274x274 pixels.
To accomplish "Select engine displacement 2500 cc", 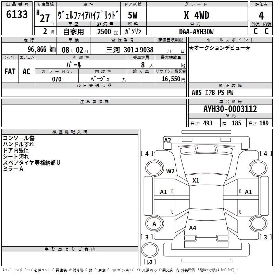I will coord(108,32).
